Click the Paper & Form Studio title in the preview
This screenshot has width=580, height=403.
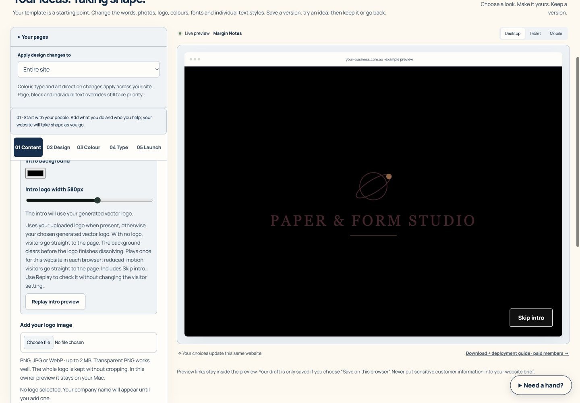click(x=373, y=221)
